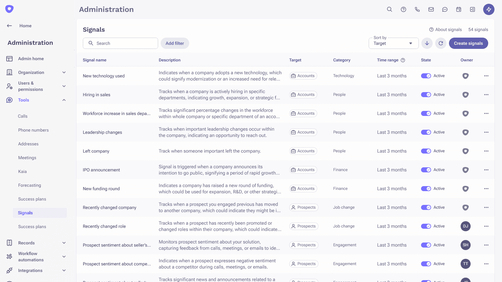
Task: Expand the Organization sidebar section
Action: click(x=64, y=72)
